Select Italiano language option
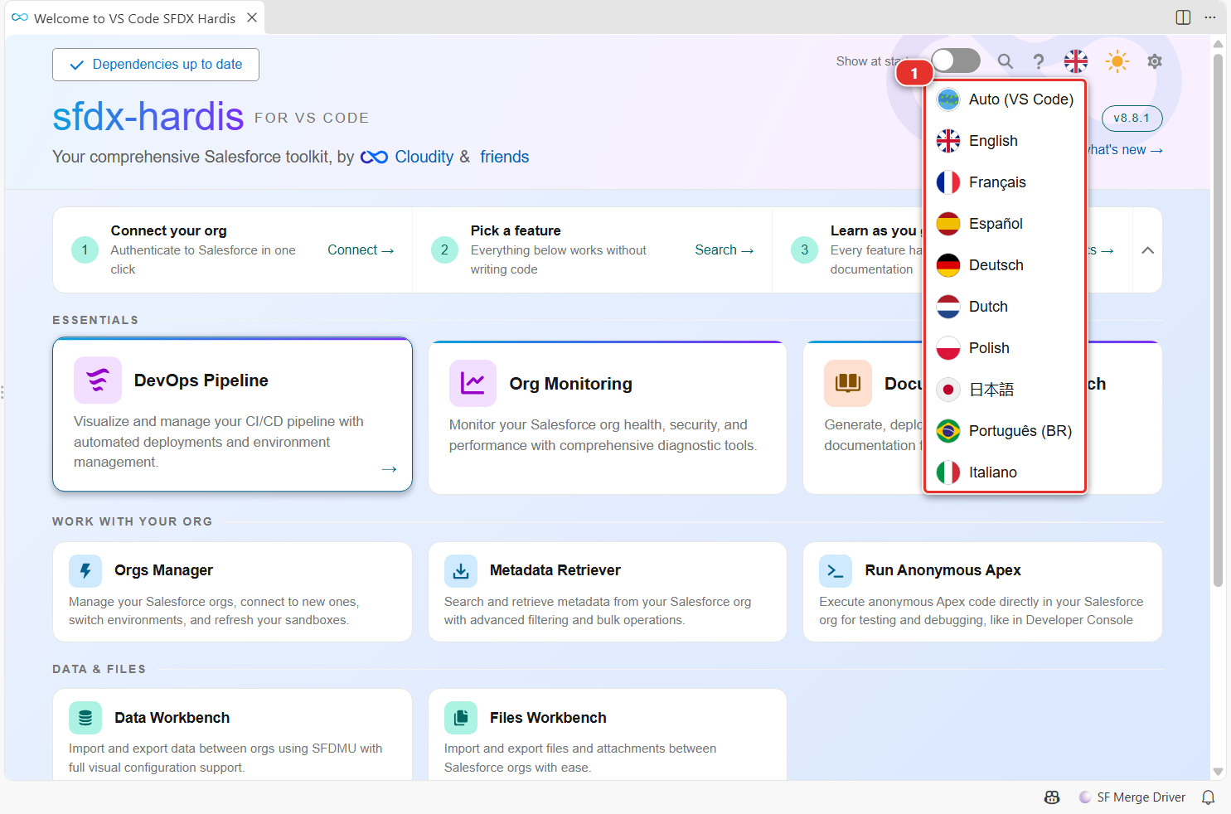The height and width of the screenshot is (814, 1231). [1005, 472]
